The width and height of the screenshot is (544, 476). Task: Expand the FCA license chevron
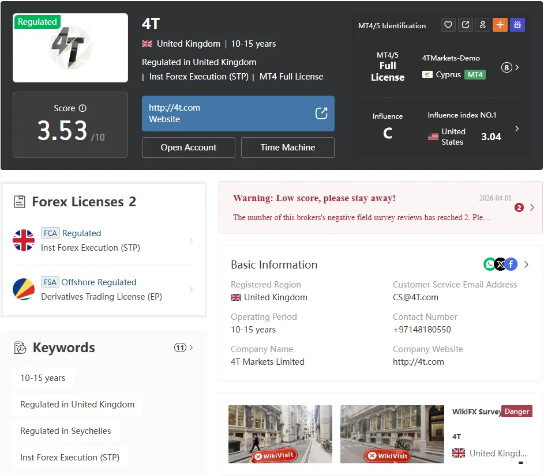click(191, 240)
